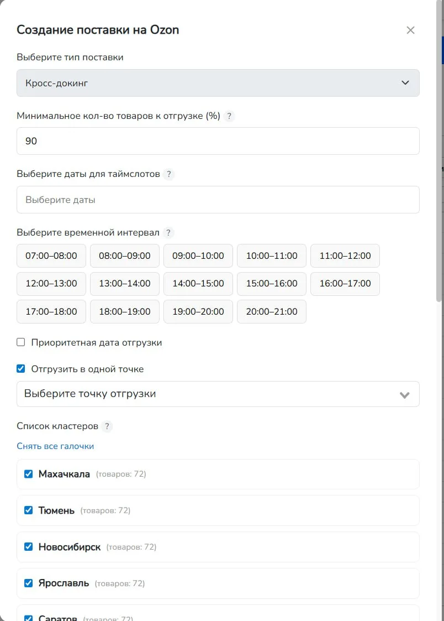444x621 pixels.
Task: Click the help icon next to Список кластеров
Action: [x=107, y=426]
